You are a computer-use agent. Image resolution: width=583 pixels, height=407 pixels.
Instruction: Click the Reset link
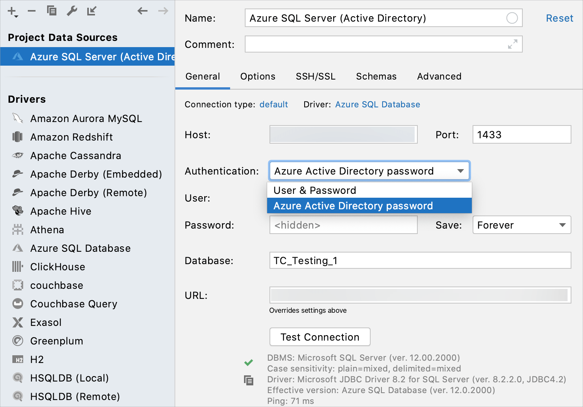[559, 18]
